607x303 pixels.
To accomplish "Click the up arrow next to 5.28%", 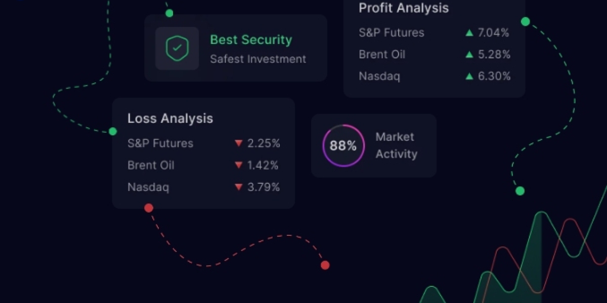I will [469, 55].
